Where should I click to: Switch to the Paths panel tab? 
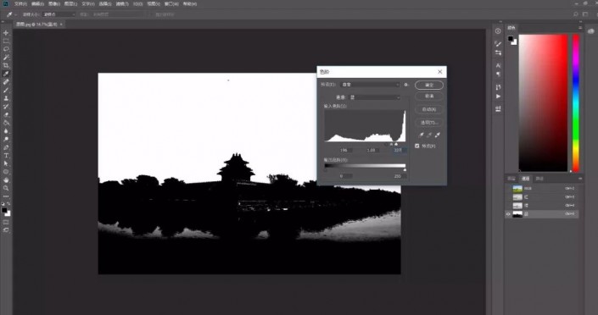[539, 179]
